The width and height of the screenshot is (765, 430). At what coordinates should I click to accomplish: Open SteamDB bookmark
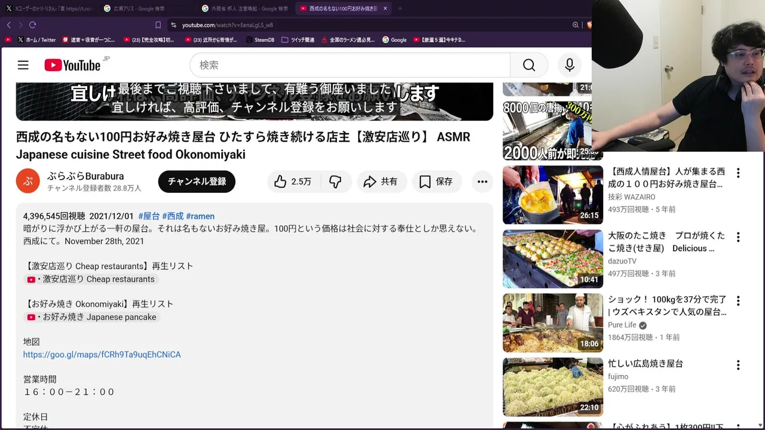click(x=260, y=40)
